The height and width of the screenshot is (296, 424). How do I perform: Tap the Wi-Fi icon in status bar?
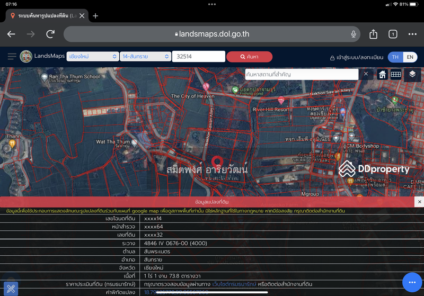(395, 4)
